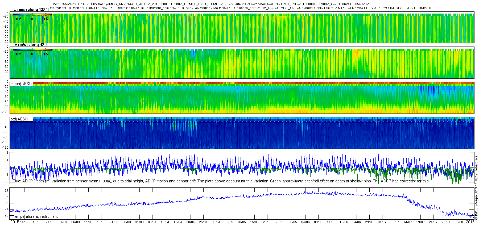Click the blue ADCP Depth variation caption text
Viewport: 479px width, 226px height.
221,181
